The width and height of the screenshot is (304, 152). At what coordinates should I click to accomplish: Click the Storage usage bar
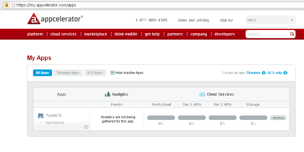coord(253,118)
